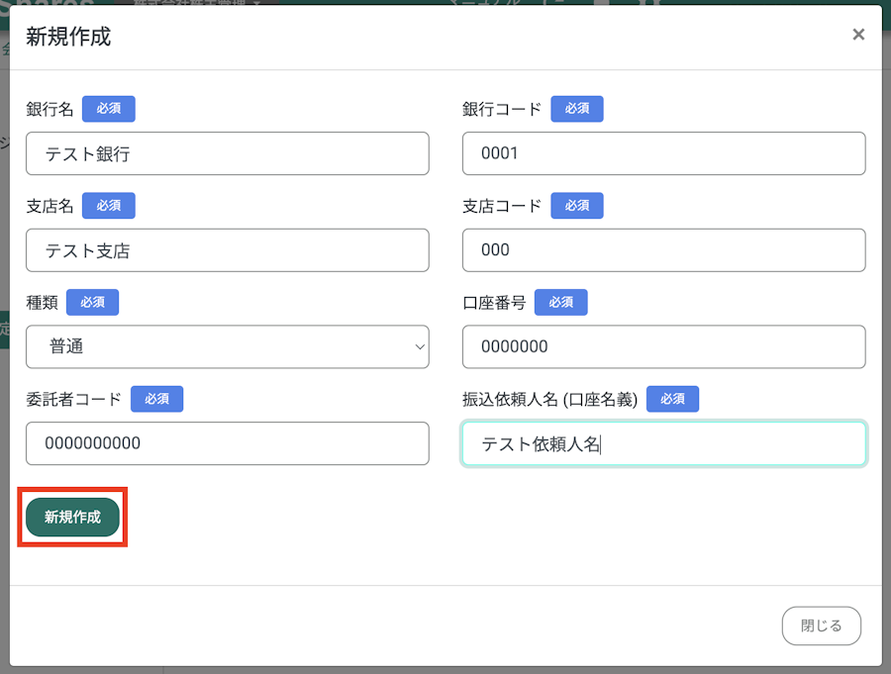Click the 必須 badge next to 支店名
This screenshot has width=891, height=674.
click(x=109, y=205)
